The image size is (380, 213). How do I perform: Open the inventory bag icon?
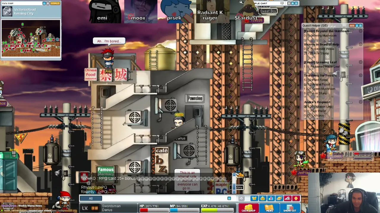point(262,198)
